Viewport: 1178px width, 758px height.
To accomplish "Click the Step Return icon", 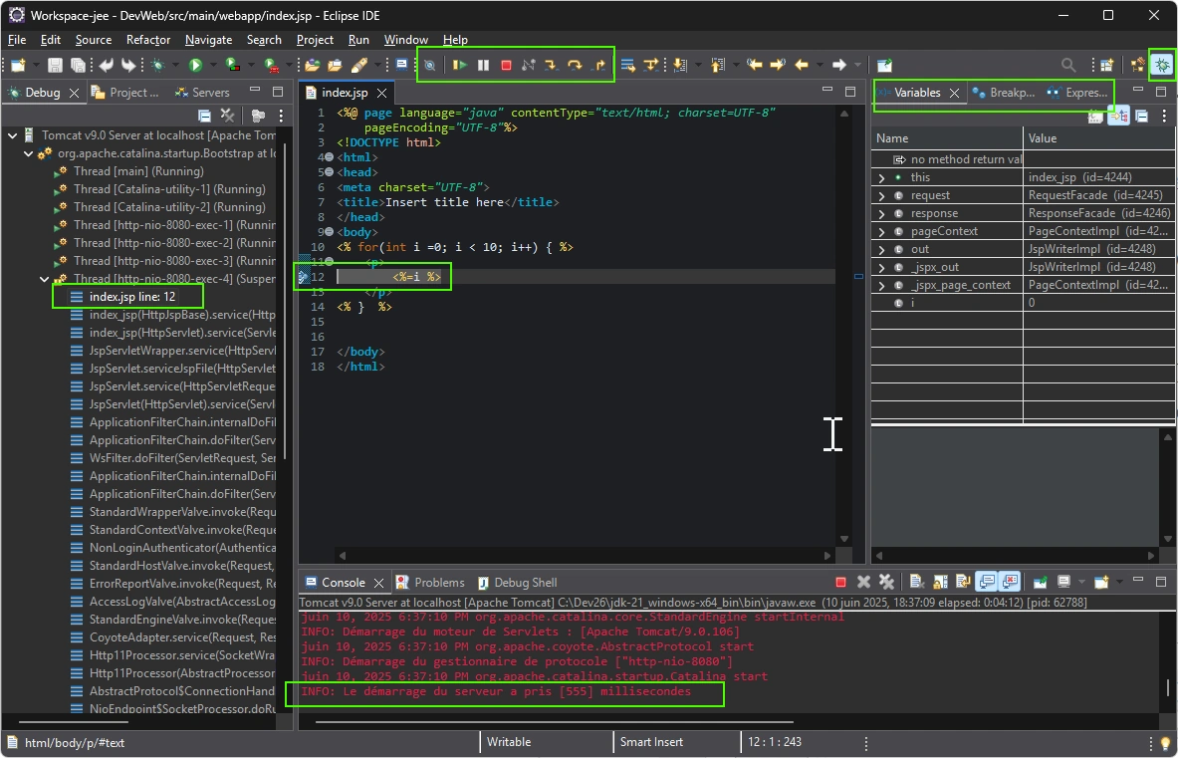I will pyautogui.click(x=598, y=66).
